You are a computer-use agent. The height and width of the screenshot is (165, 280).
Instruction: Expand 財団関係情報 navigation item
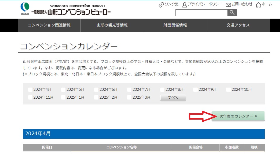coord(175,25)
